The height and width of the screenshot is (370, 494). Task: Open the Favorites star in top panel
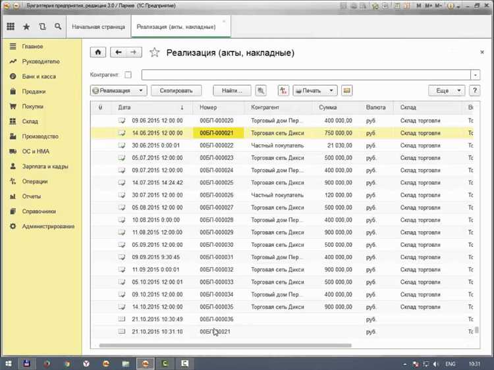(26, 27)
